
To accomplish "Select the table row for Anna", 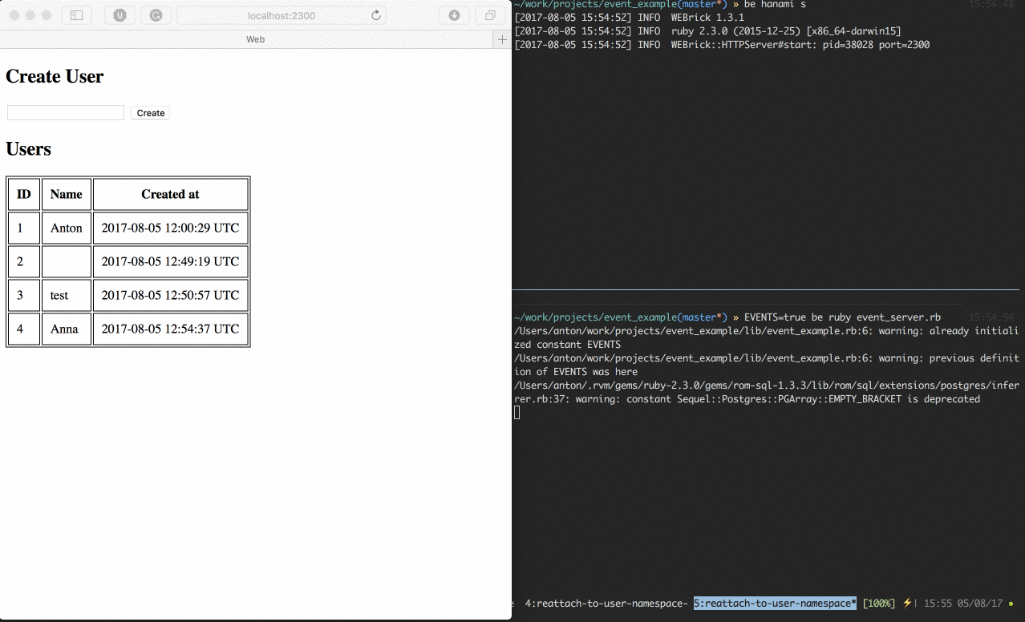I will [x=128, y=329].
